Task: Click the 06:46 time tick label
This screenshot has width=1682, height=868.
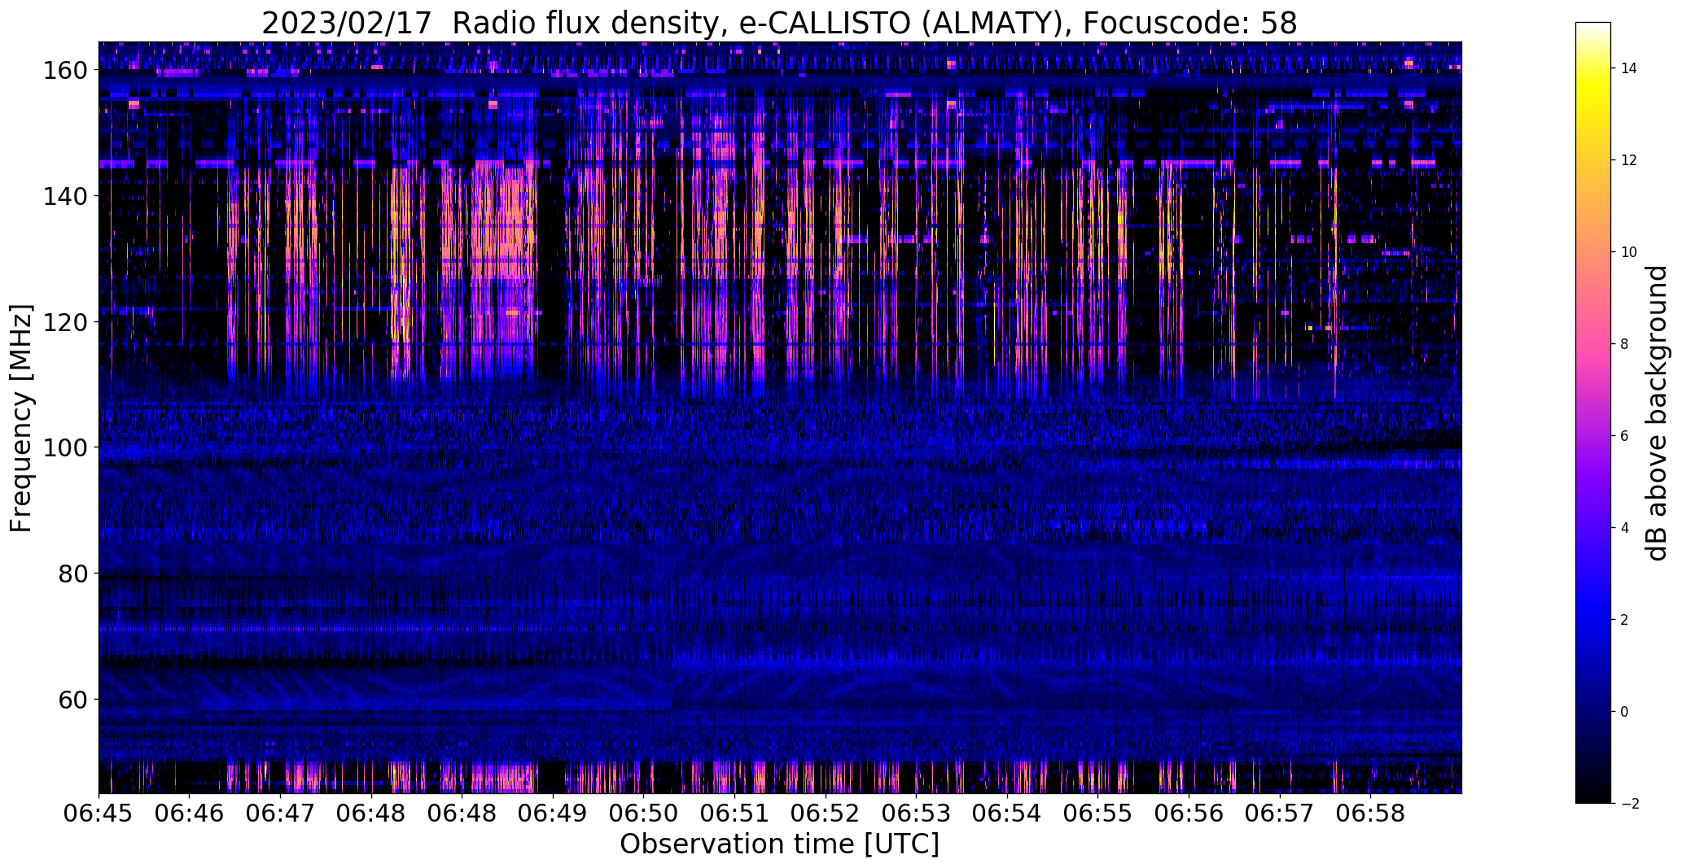Action: (190, 813)
